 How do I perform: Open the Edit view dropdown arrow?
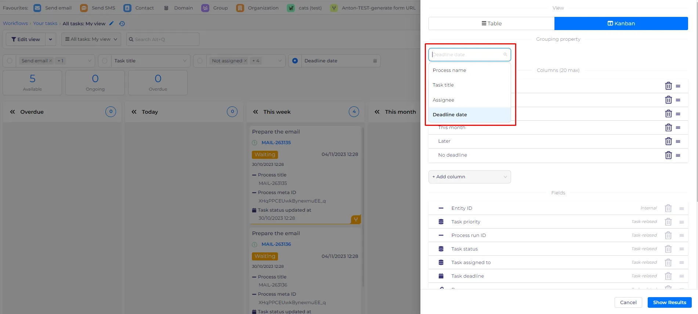[x=51, y=39]
